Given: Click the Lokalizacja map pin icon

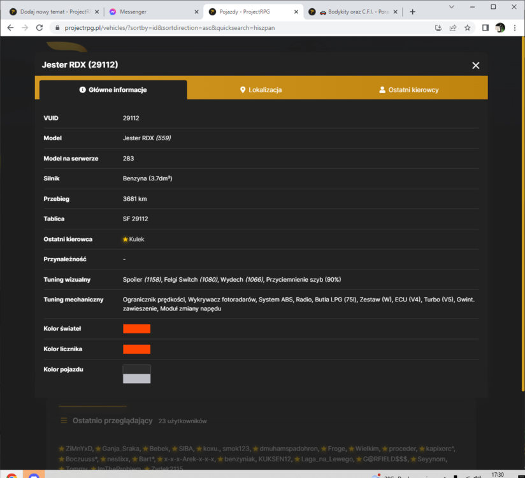Looking at the screenshot, I should tap(243, 90).
